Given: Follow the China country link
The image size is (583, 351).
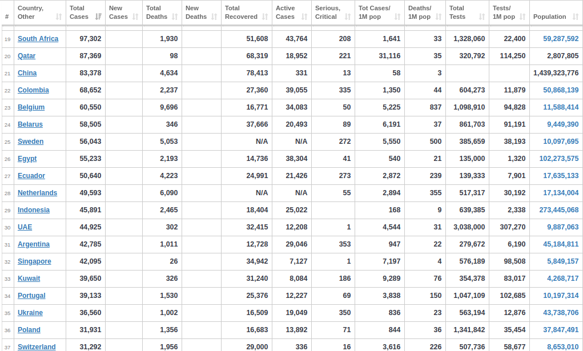Looking at the screenshot, I should point(27,73).
